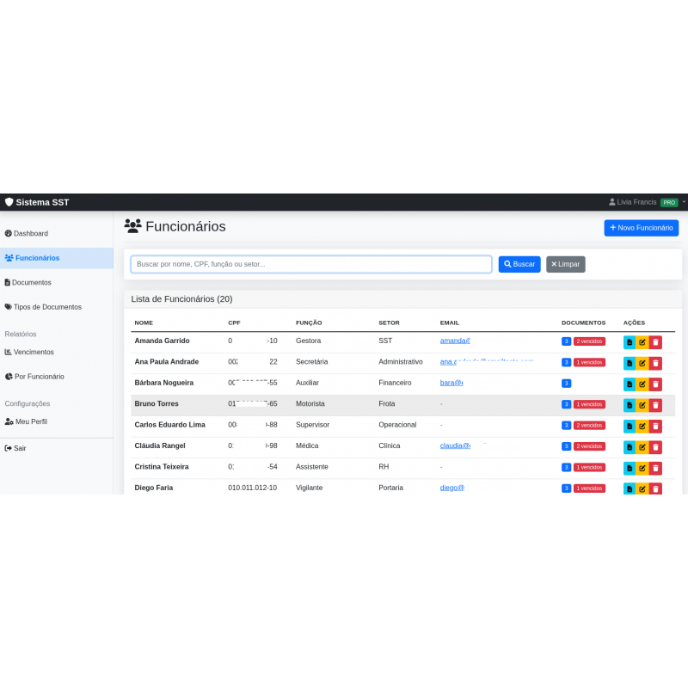This screenshot has width=688, height=688.
Task: Click the delete icon for Diego Faria
Action: coord(655,488)
